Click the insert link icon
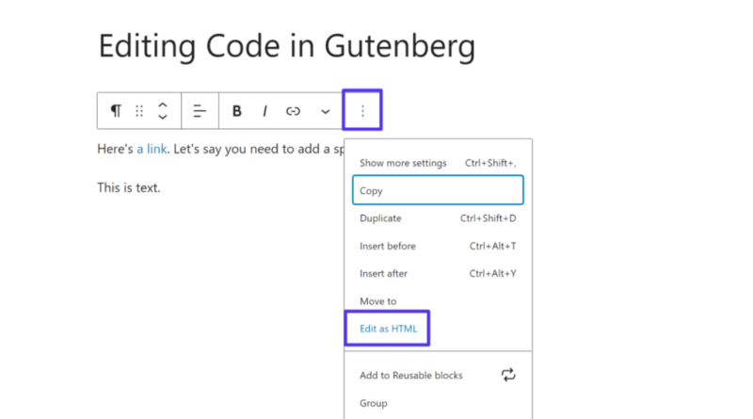 (293, 111)
